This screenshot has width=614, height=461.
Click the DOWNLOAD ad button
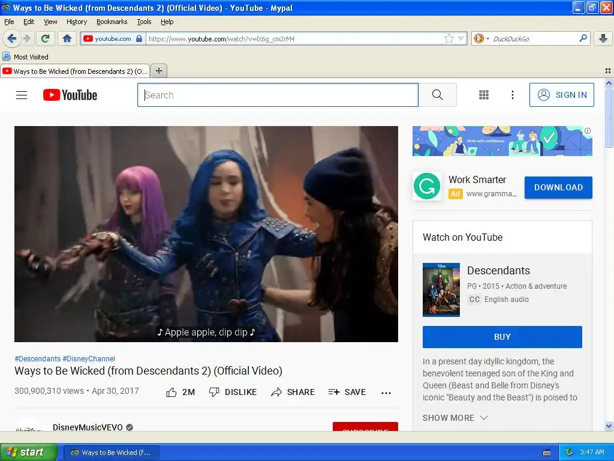pos(558,187)
